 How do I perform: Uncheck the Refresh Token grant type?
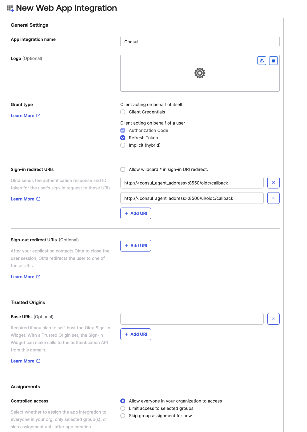123,138
